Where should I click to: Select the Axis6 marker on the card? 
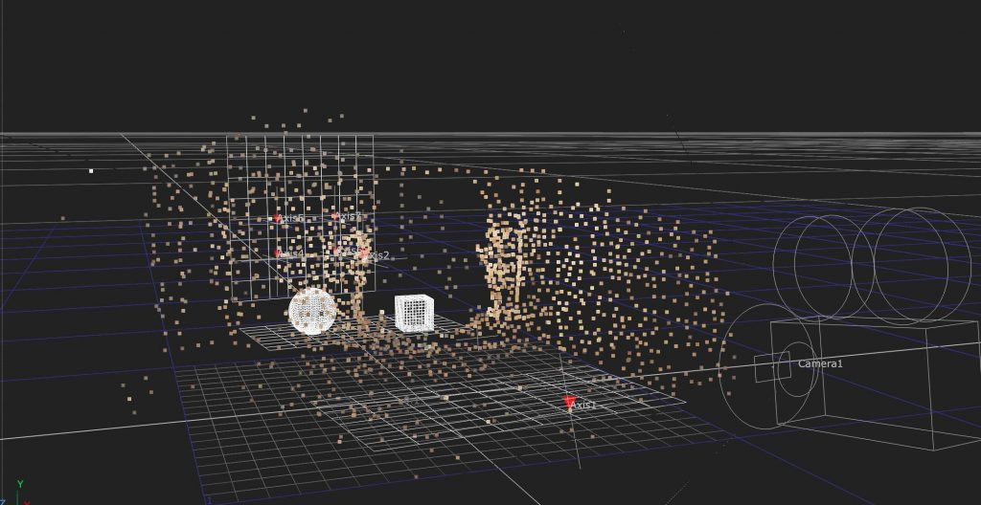[x=278, y=218]
